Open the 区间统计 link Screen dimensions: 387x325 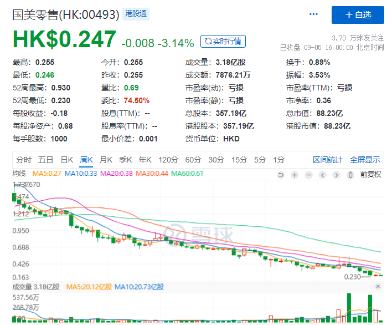(328, 160)
